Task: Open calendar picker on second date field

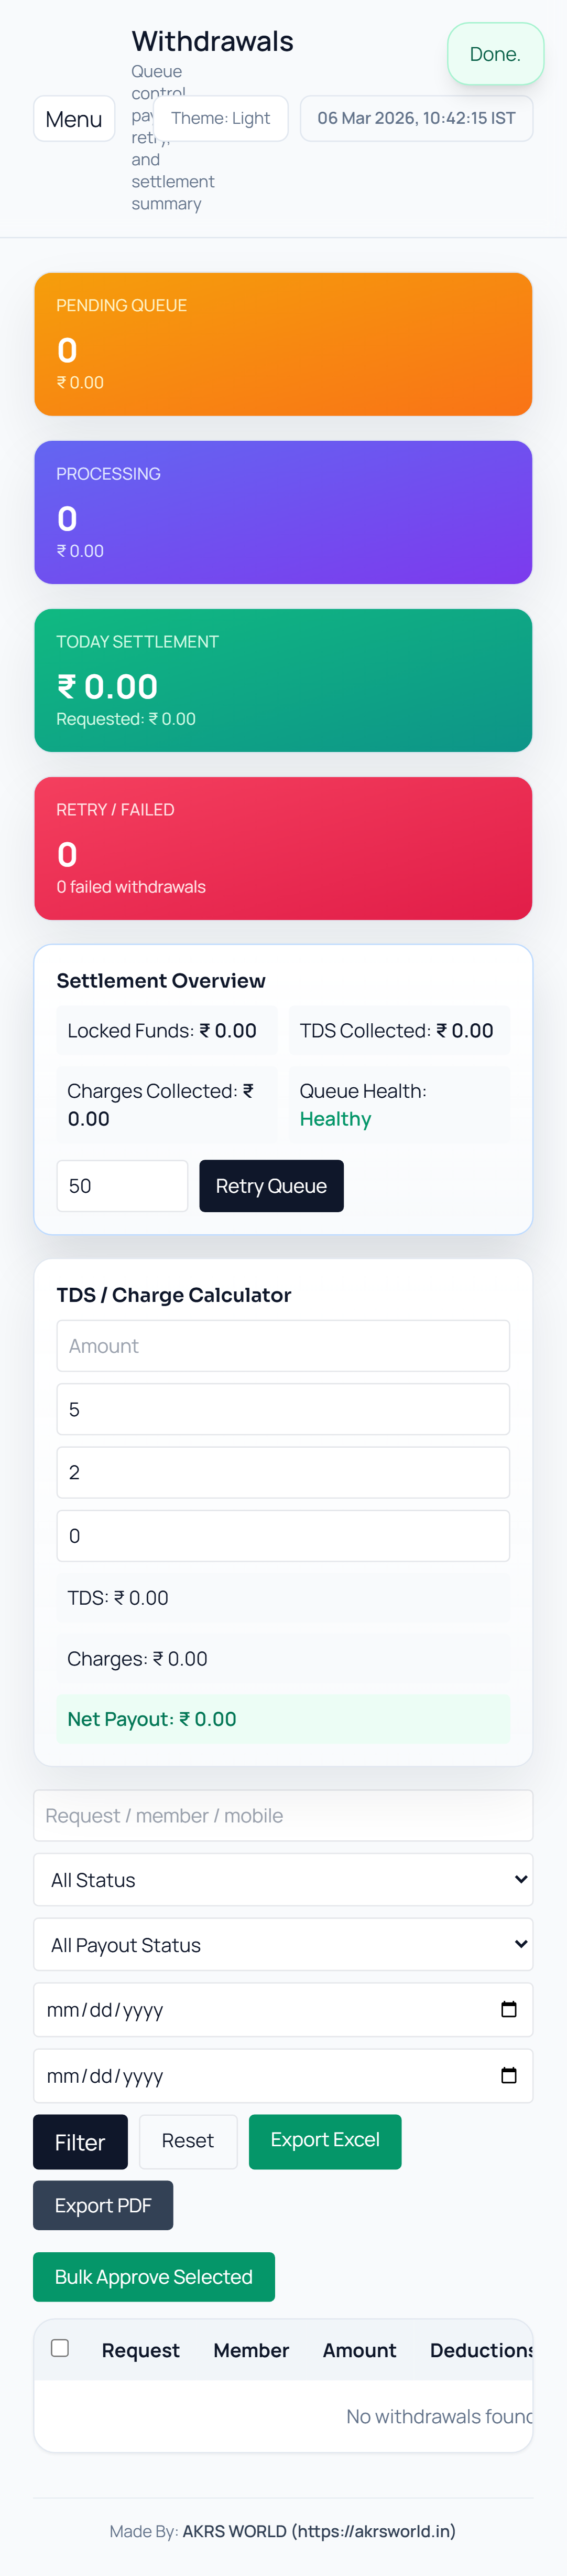Action: point(508,2075)
